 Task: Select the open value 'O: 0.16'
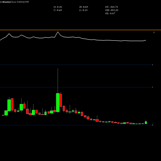[x=58, y=7]
